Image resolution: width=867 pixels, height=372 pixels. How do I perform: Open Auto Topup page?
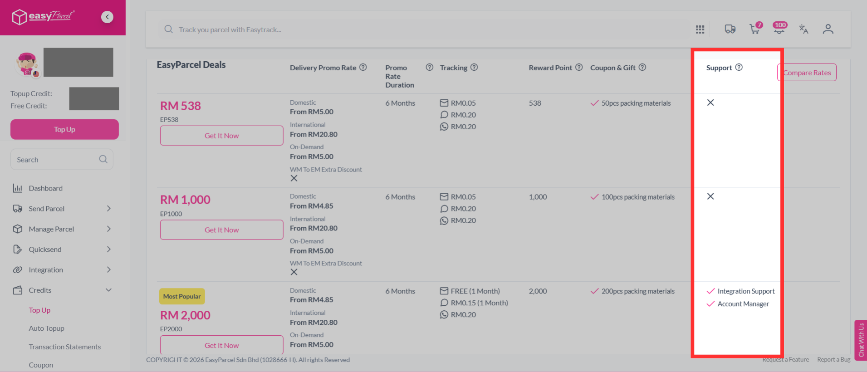(x=46, y=328)
